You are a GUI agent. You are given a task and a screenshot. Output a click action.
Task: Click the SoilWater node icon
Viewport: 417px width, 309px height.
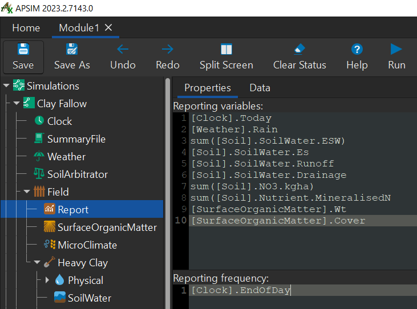pyautogui.click(x=59, y=297)
